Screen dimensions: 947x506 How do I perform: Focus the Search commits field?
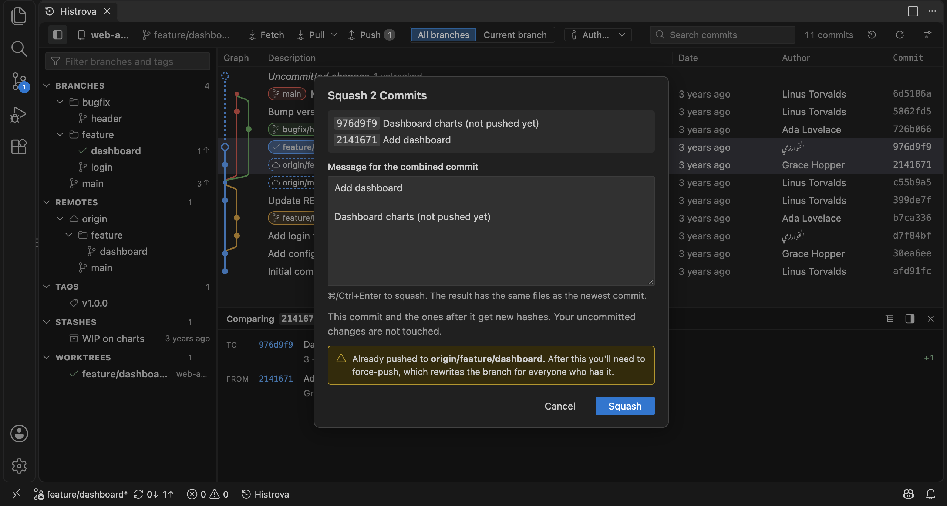(722, 35)
